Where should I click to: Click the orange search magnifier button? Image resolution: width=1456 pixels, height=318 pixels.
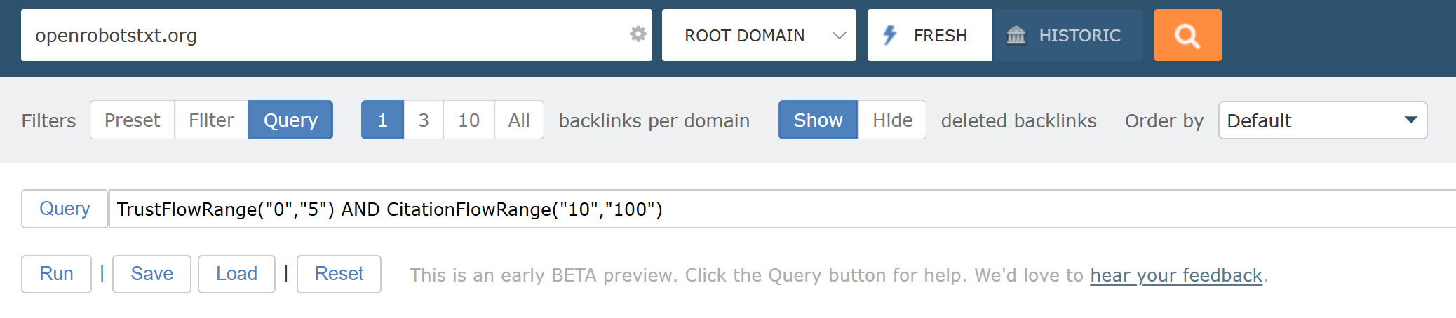1187,35
